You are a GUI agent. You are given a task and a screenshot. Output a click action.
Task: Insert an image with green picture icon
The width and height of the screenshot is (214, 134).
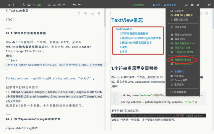[39, 5]
